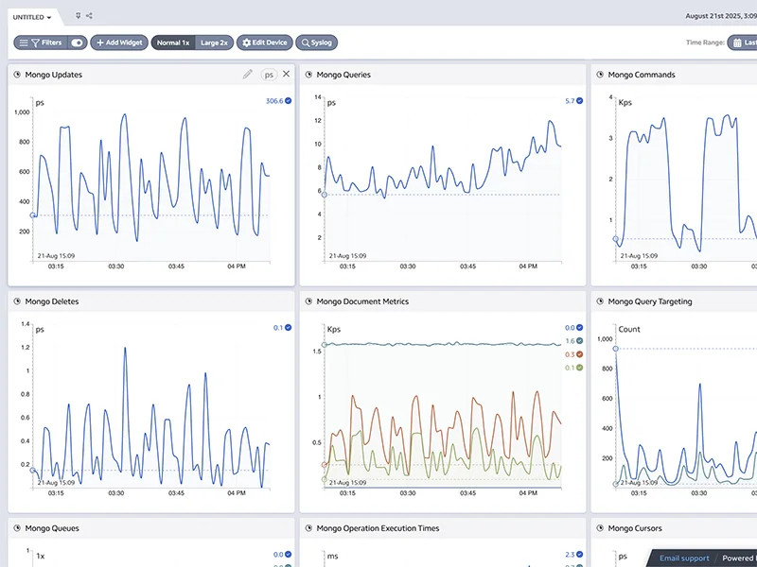The height and width of the screenshot is (567, 757).
Task: Edit the Mongo Updates widget with pencil icon
Action: pos(248,75)
